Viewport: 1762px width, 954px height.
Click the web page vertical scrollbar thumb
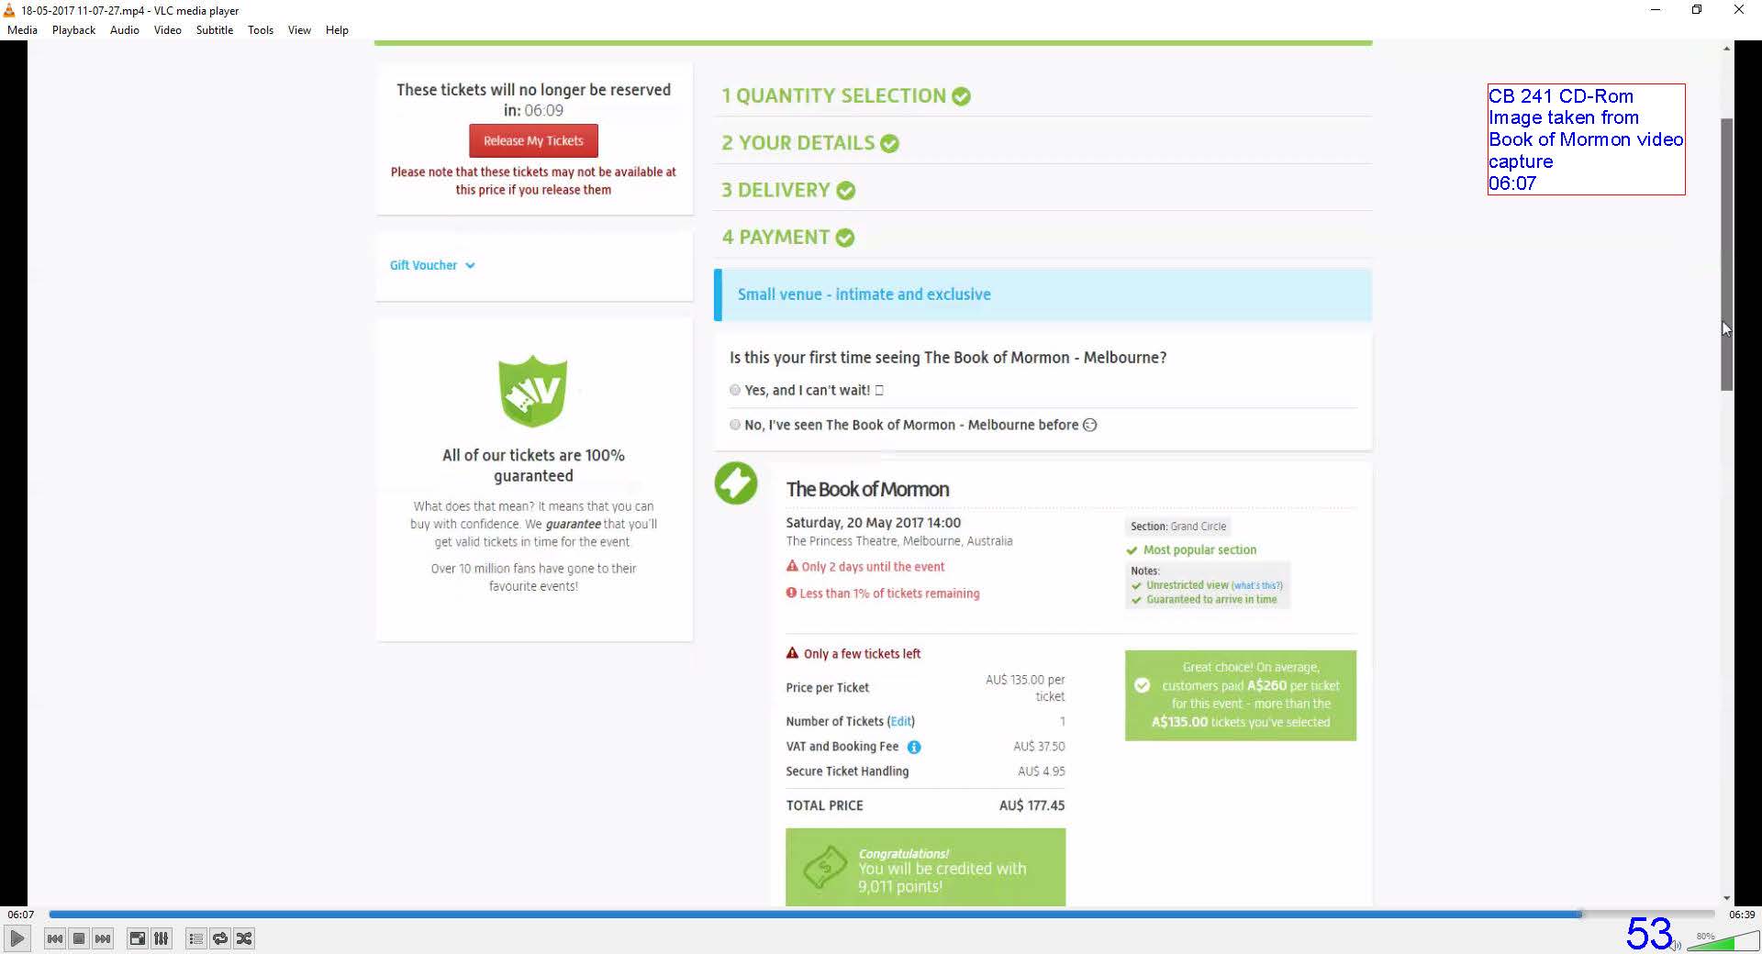point(1727,254)
